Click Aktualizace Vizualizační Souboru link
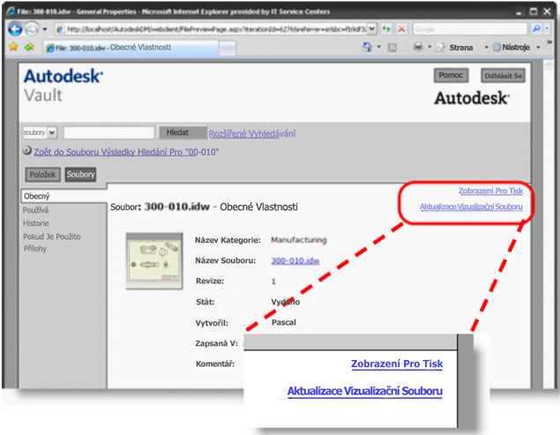Image resolution: width=560 pixels, height=435 pixels. click(x=471, y=206)
